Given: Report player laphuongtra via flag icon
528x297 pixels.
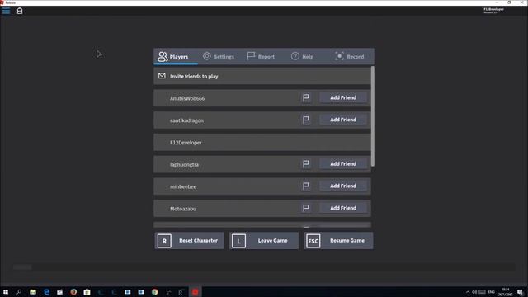Looking at the screenshot, I should pyautogui.click(x=306, y=164).
